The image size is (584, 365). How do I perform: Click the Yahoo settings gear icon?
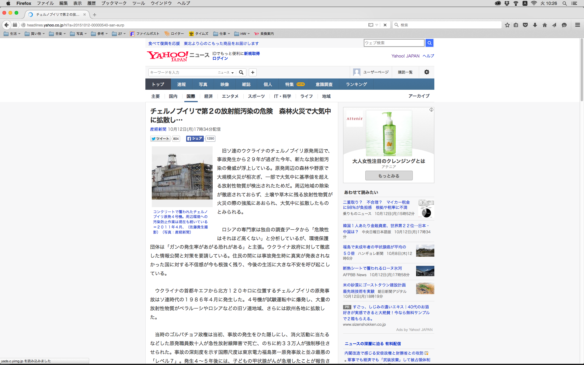426,72
